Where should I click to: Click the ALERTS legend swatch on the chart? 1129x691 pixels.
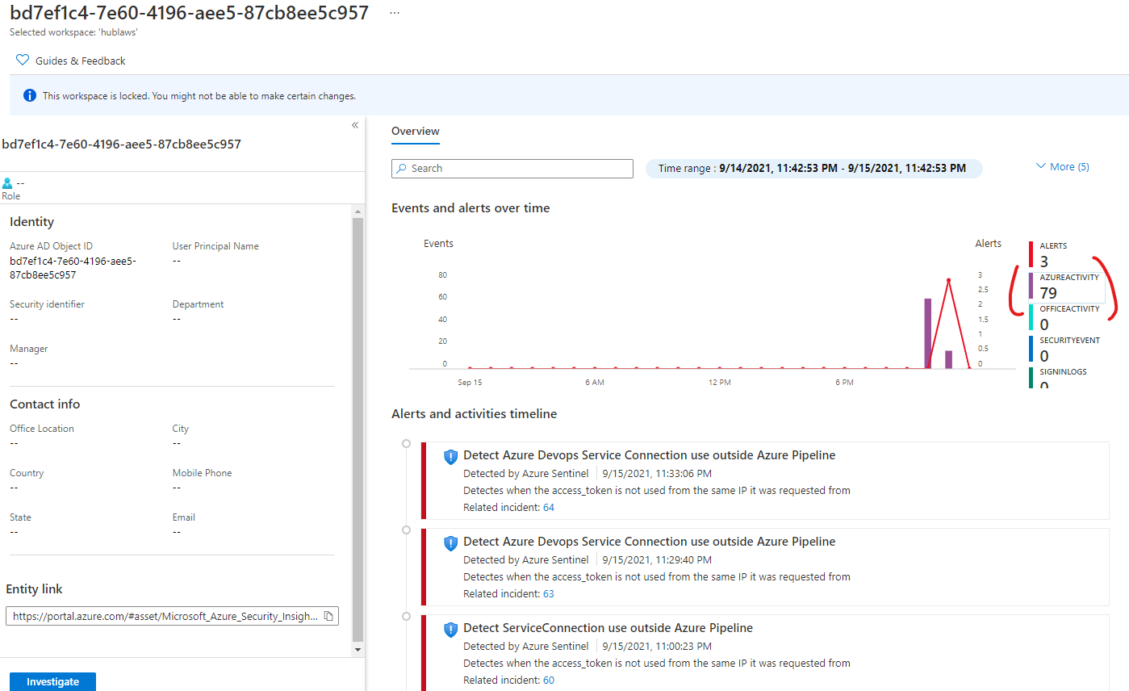coord(1031,253)
